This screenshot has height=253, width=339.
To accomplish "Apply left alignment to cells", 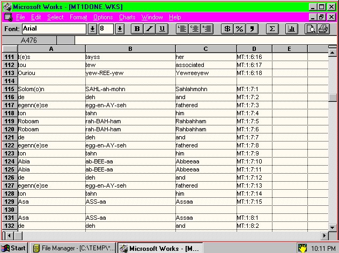I will [182, 29].
